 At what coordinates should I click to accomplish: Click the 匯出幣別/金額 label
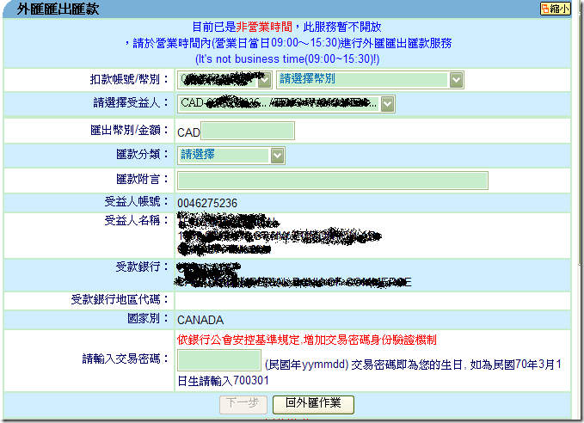[x=129, y=130]
